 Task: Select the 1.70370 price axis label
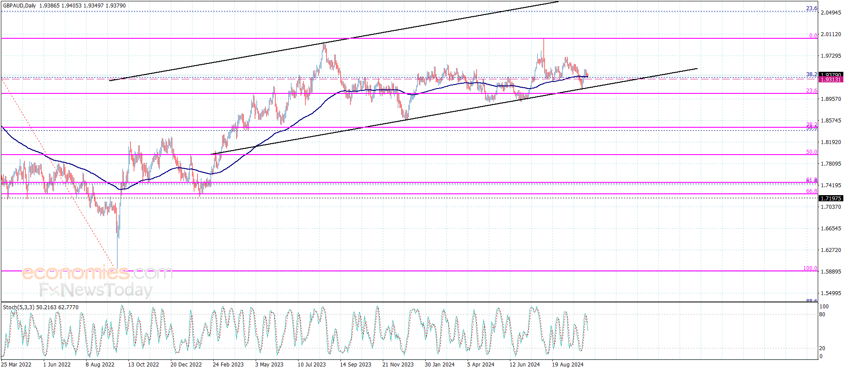pos(831,207)
